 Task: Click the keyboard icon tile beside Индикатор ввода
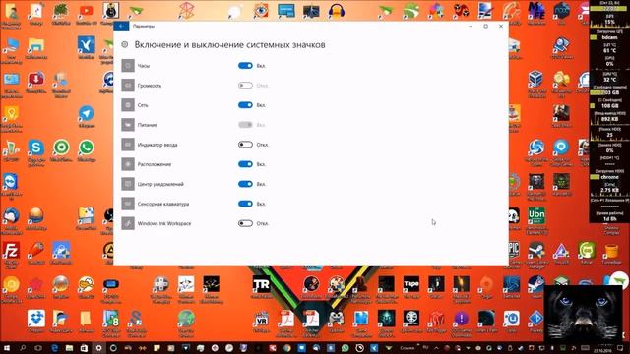pos(128,145)
